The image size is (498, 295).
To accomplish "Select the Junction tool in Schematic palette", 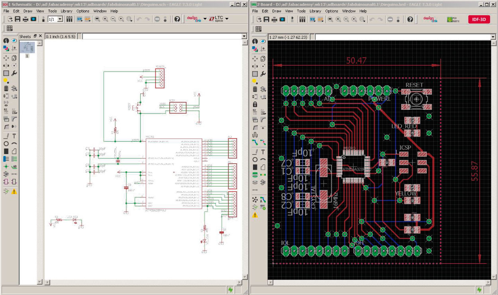I will 6,166.
